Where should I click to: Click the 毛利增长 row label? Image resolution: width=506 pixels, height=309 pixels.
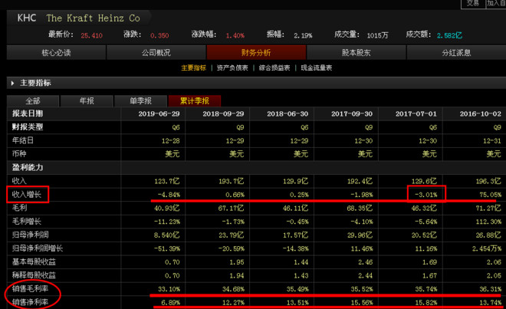click(27, 222)
